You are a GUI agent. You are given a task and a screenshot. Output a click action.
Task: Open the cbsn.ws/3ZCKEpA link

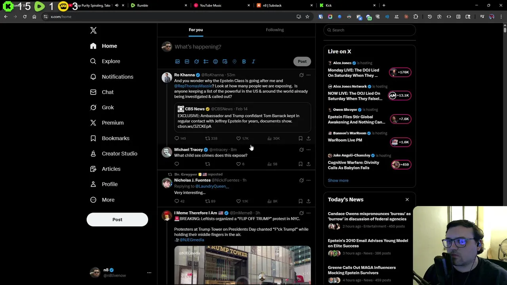[194, 126]
